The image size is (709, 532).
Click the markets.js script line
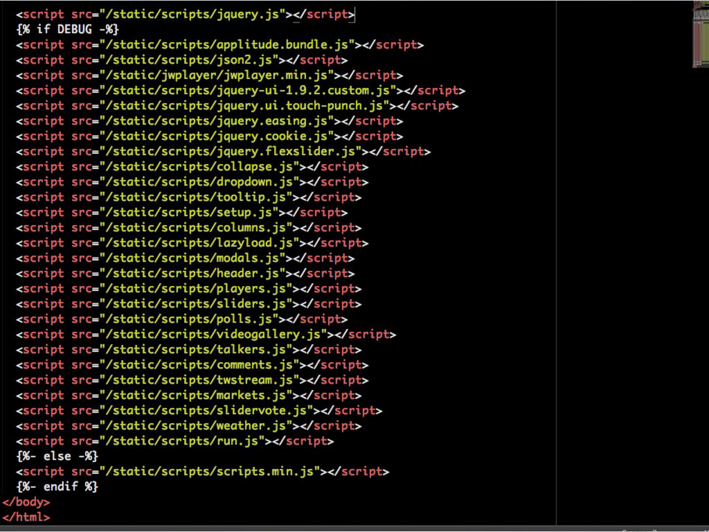click(x=188, y=396)
